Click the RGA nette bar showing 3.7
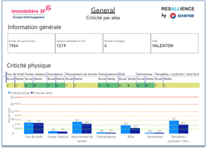Image resolution: width=207 pixels, height=149 pixels. (x=135, y=131)
